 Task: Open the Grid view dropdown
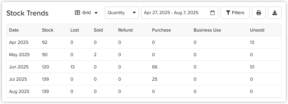tap(86, 13)
